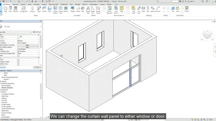Select the Stair tool
The height and width of the screenshot is (121, 216).
tap(83, 9)
